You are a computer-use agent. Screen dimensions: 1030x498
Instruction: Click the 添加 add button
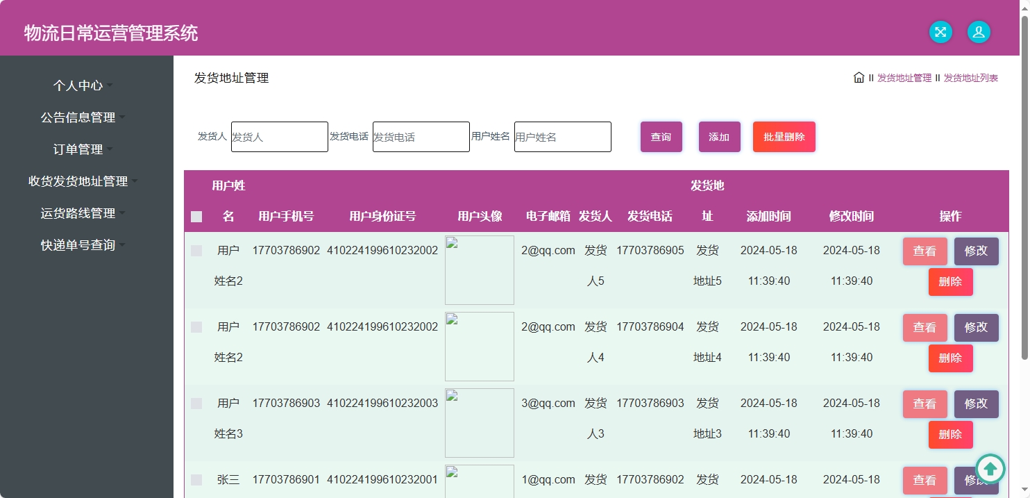click(x=719, y=137)
